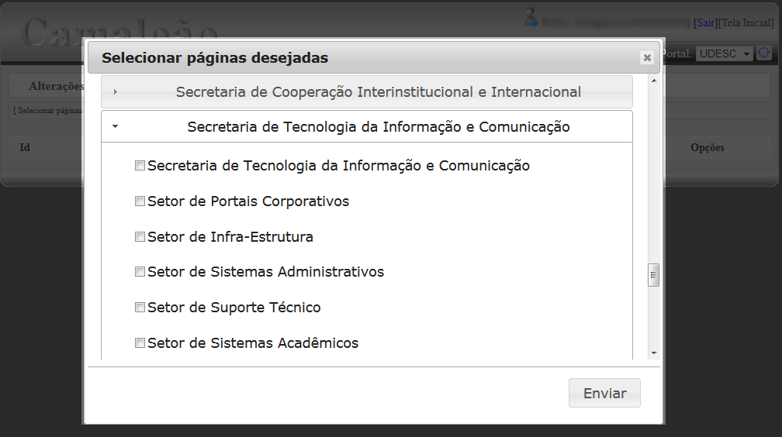Collapse Secretaria de Tecnologia da Informação arrow
This screenshot has width=782, height=437.
pos(115,126)
